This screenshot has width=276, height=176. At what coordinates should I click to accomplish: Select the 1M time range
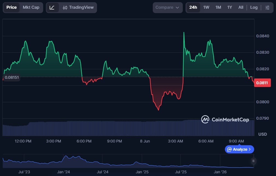click(x=218, y=7)
